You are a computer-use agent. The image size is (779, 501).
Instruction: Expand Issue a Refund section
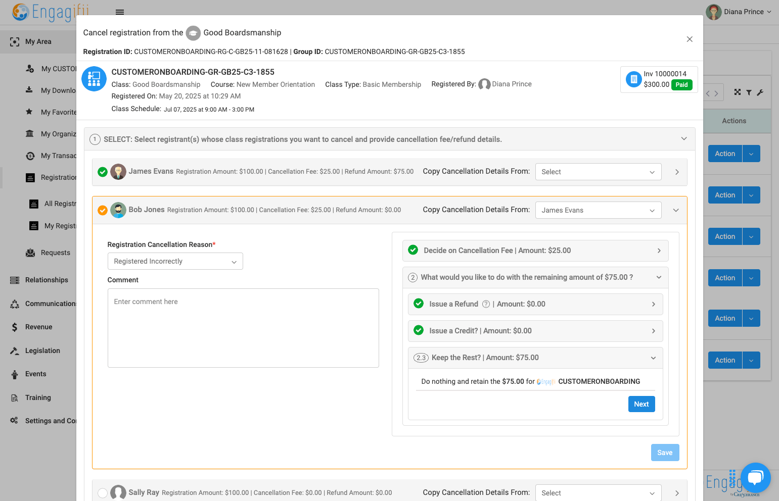(x=535, y=304)
